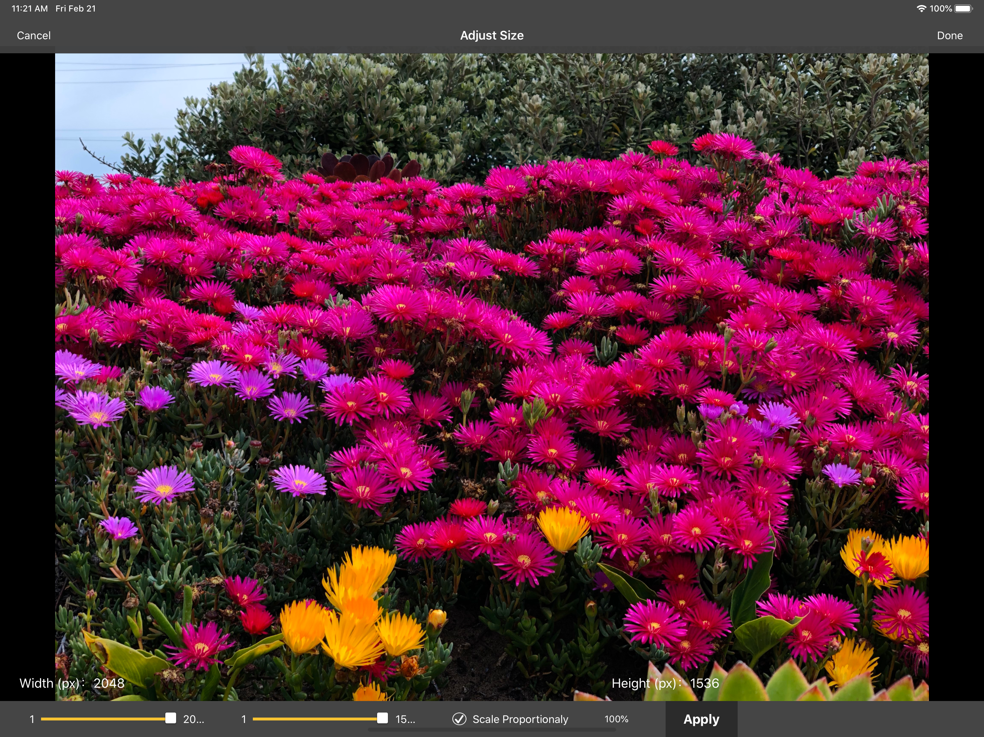Click the battery icon in status bar
The width and height of the screenshot is (984, 737).
click(x=963, y=8)
